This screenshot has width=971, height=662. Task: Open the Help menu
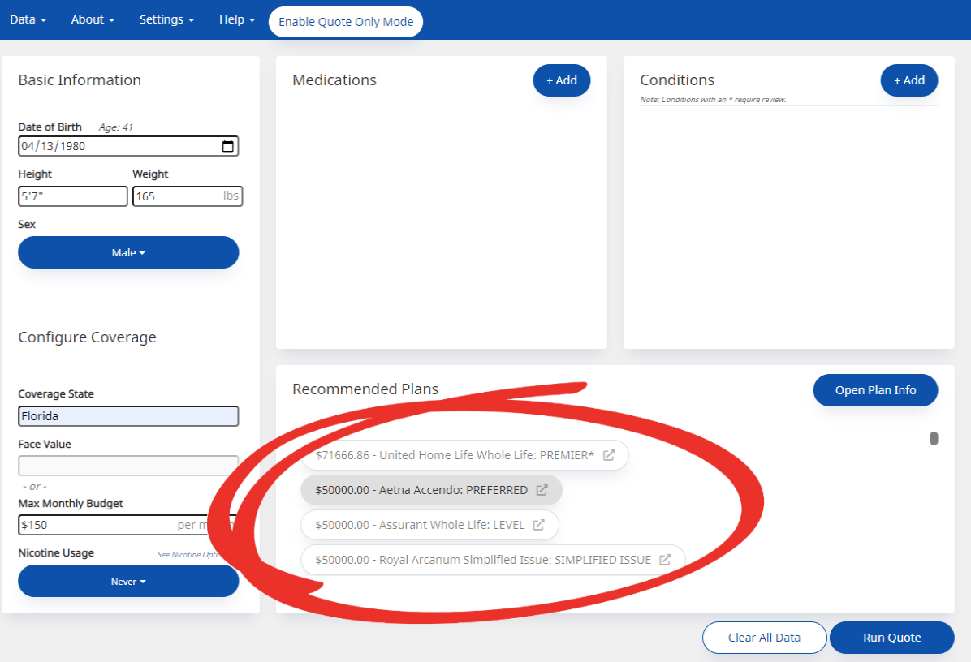237,19
